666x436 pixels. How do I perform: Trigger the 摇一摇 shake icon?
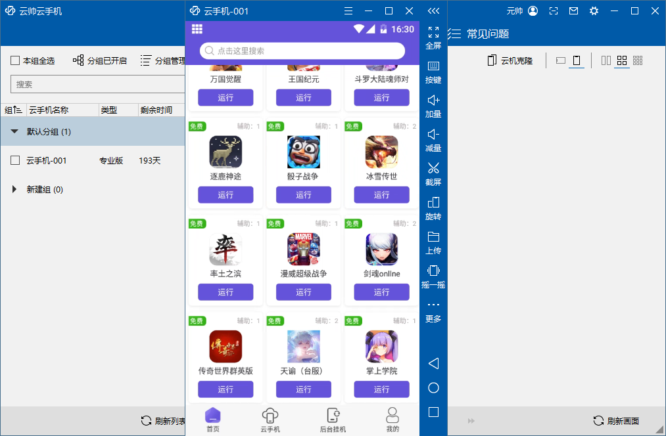click(433, 271)
